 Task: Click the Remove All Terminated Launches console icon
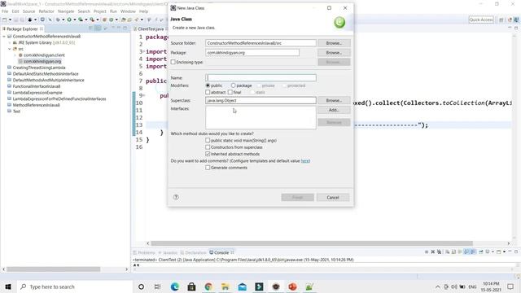[439, 251]
